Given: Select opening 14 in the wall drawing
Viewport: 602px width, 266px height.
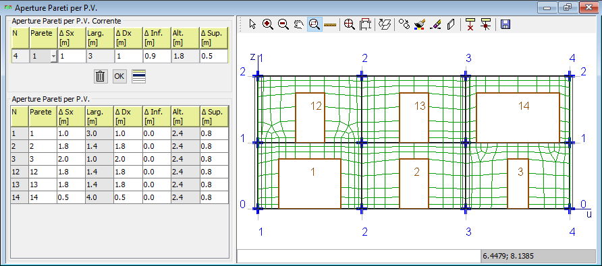Looking at the screenshot, I should 518,118.
